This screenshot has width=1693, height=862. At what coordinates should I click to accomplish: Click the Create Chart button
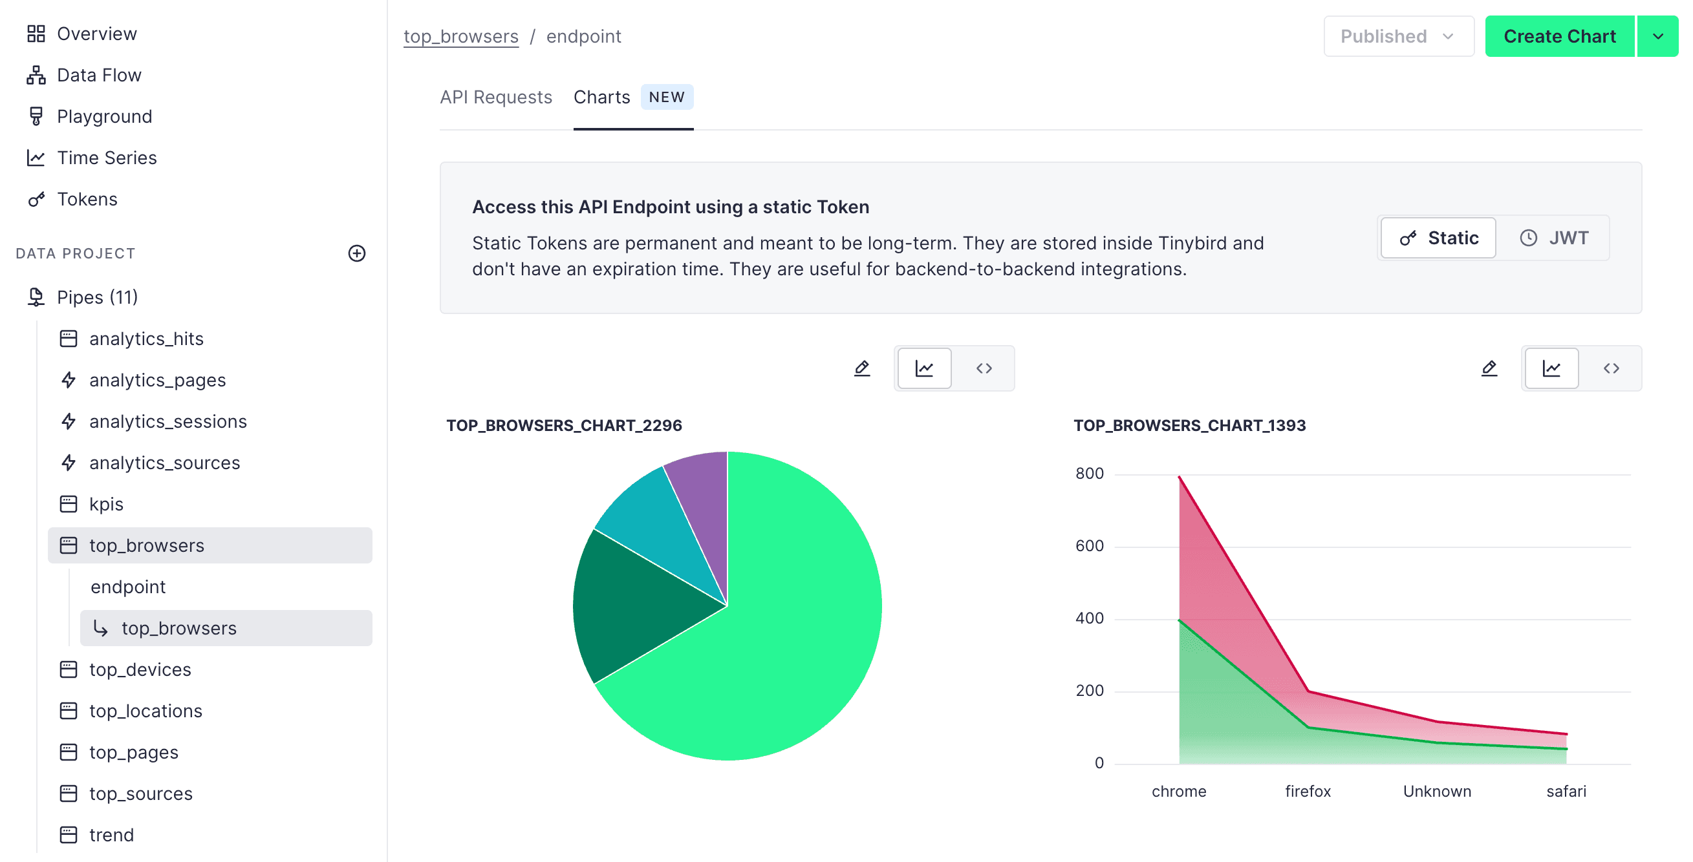pos(1559,36)
